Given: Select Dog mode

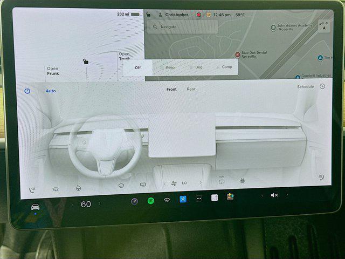Looking at the screenshot, I should (x=196, y=67).
